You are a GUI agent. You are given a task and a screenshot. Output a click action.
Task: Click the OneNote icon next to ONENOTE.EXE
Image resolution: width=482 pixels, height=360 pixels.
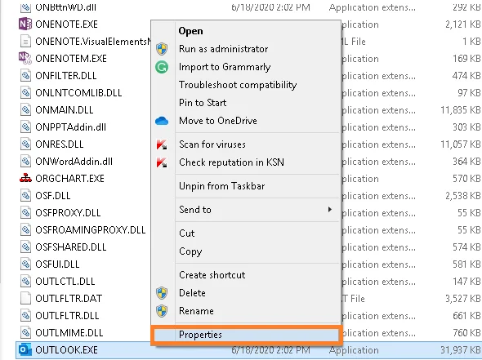tap(25, 24)
